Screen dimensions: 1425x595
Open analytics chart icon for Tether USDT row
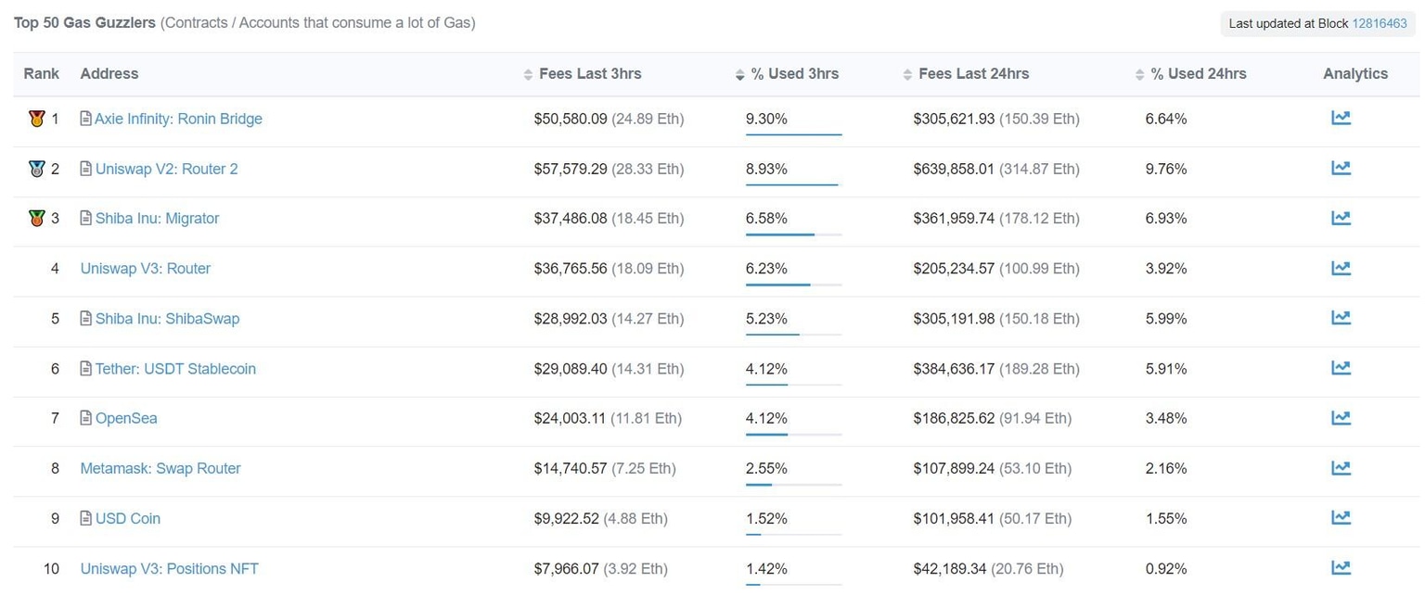(1341, 368)
